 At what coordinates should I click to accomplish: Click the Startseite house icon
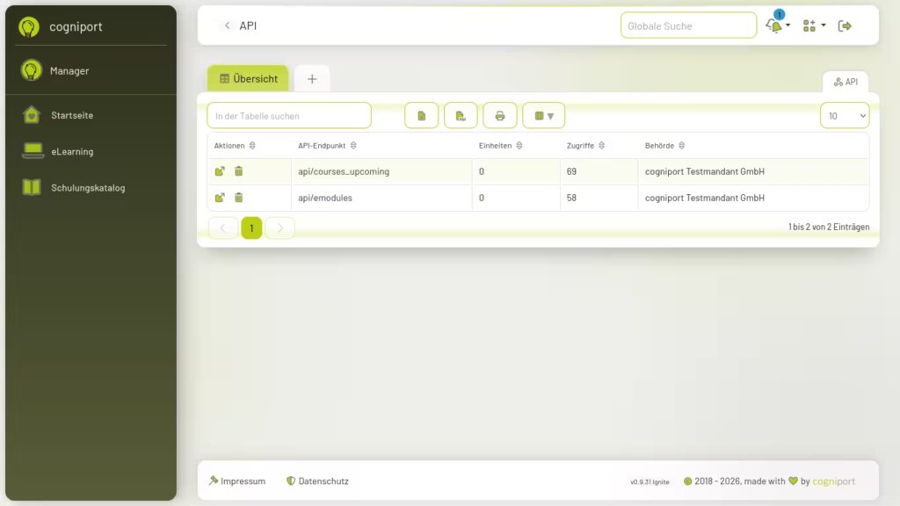(32, 115)
